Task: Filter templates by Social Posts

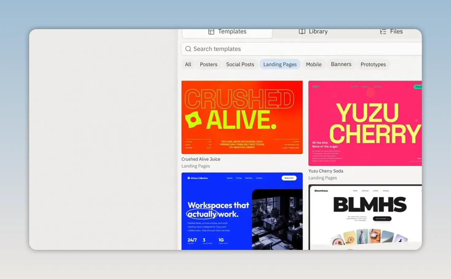Action: 240,64
